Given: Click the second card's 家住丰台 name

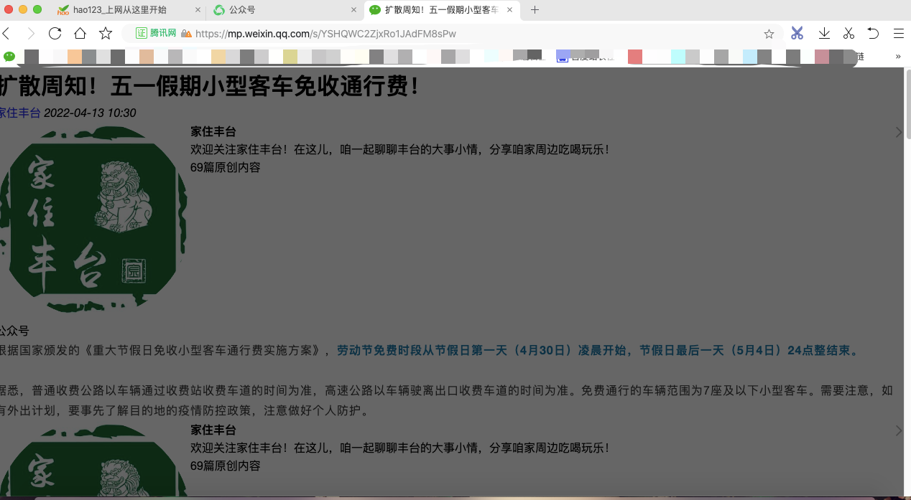Looking at the screenshot, I should coord(213,430).
